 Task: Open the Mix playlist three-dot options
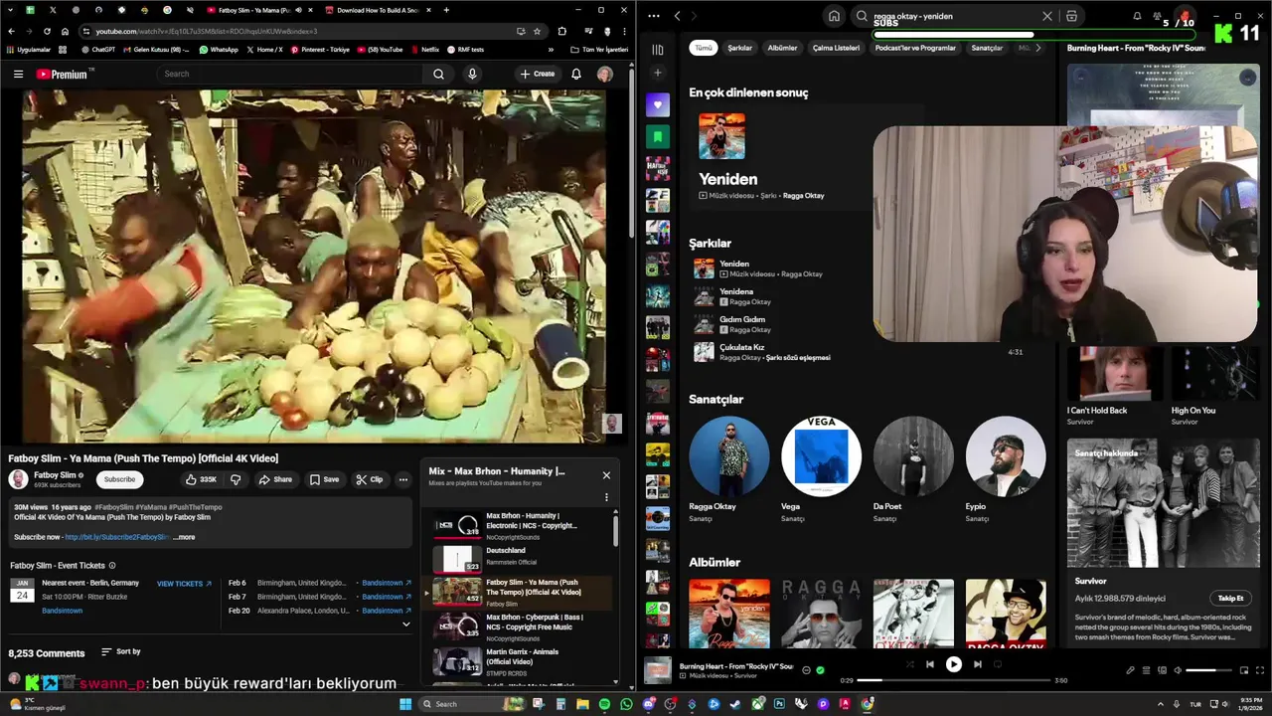point(606,497)
